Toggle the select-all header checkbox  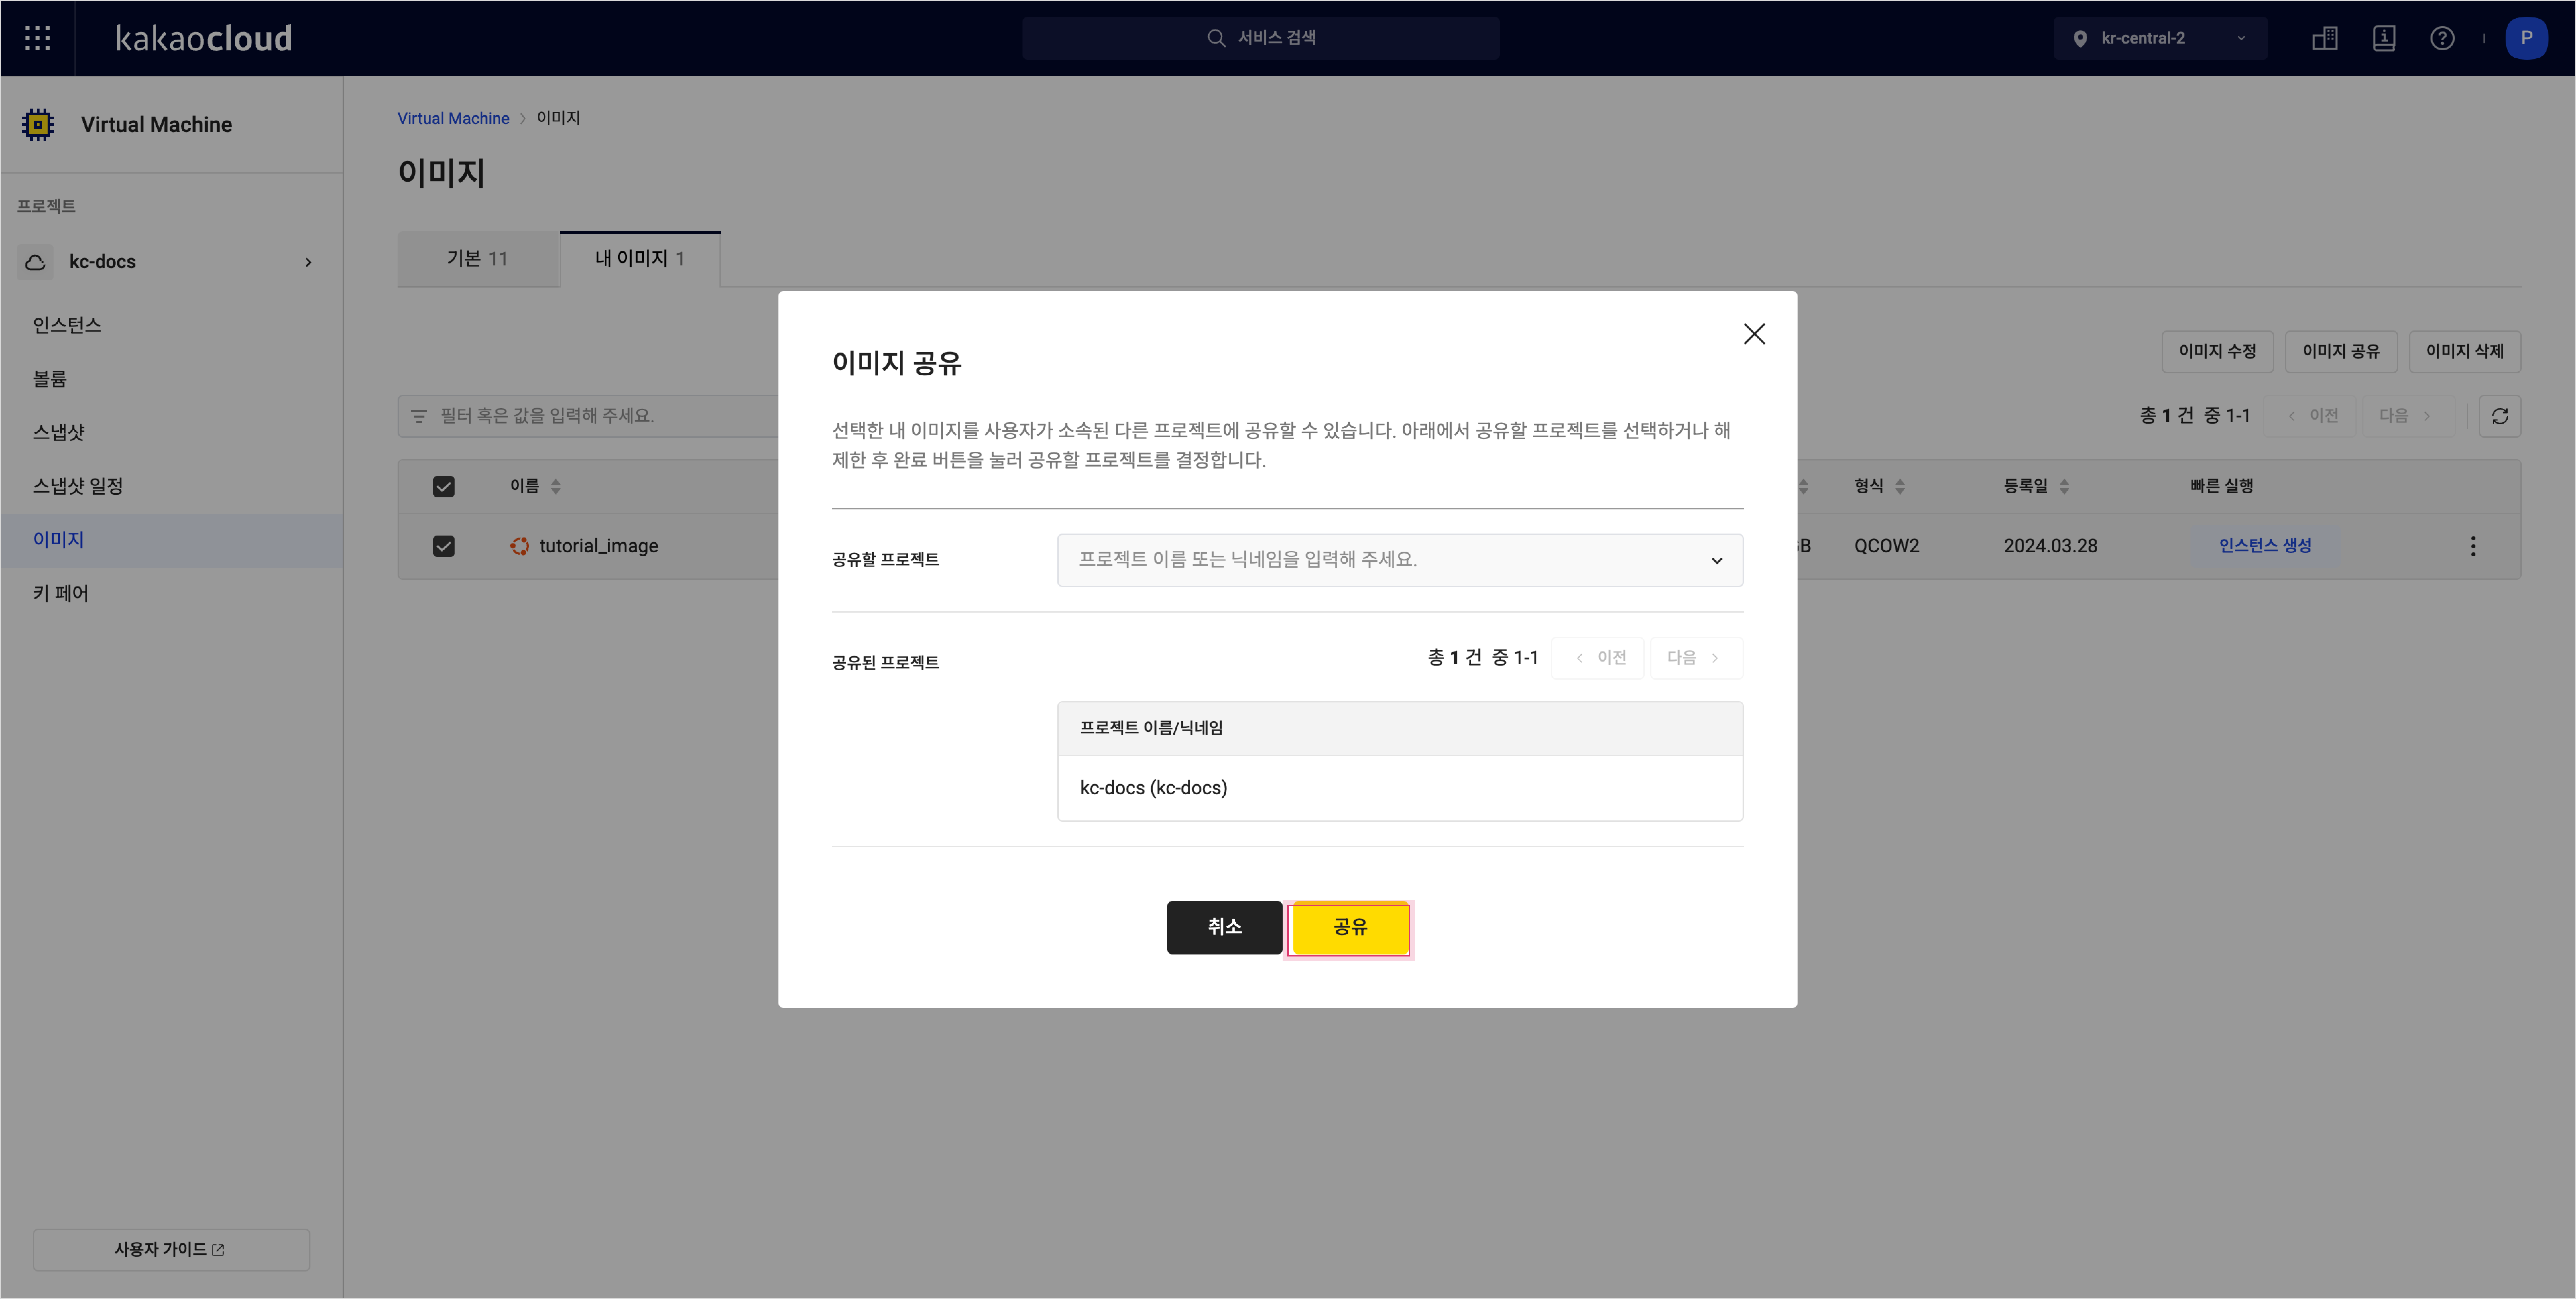(x=444, y=487)
